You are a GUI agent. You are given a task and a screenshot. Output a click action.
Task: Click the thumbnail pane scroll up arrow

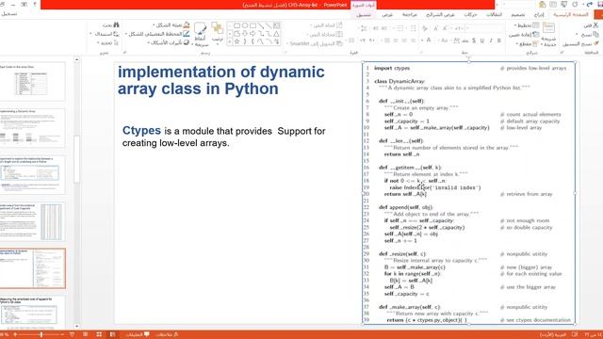[x=76, y=59]
